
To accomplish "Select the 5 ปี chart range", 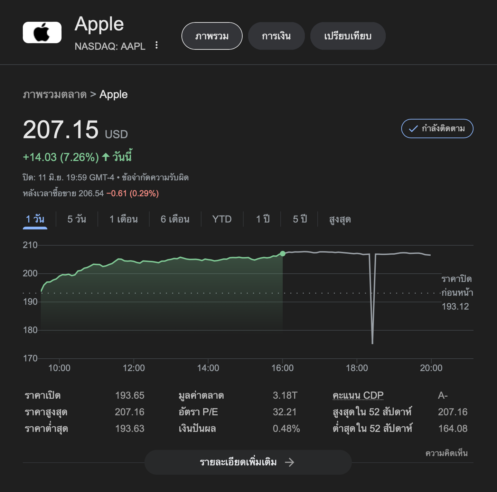I will pyautogui.click(x=300, y=219).
